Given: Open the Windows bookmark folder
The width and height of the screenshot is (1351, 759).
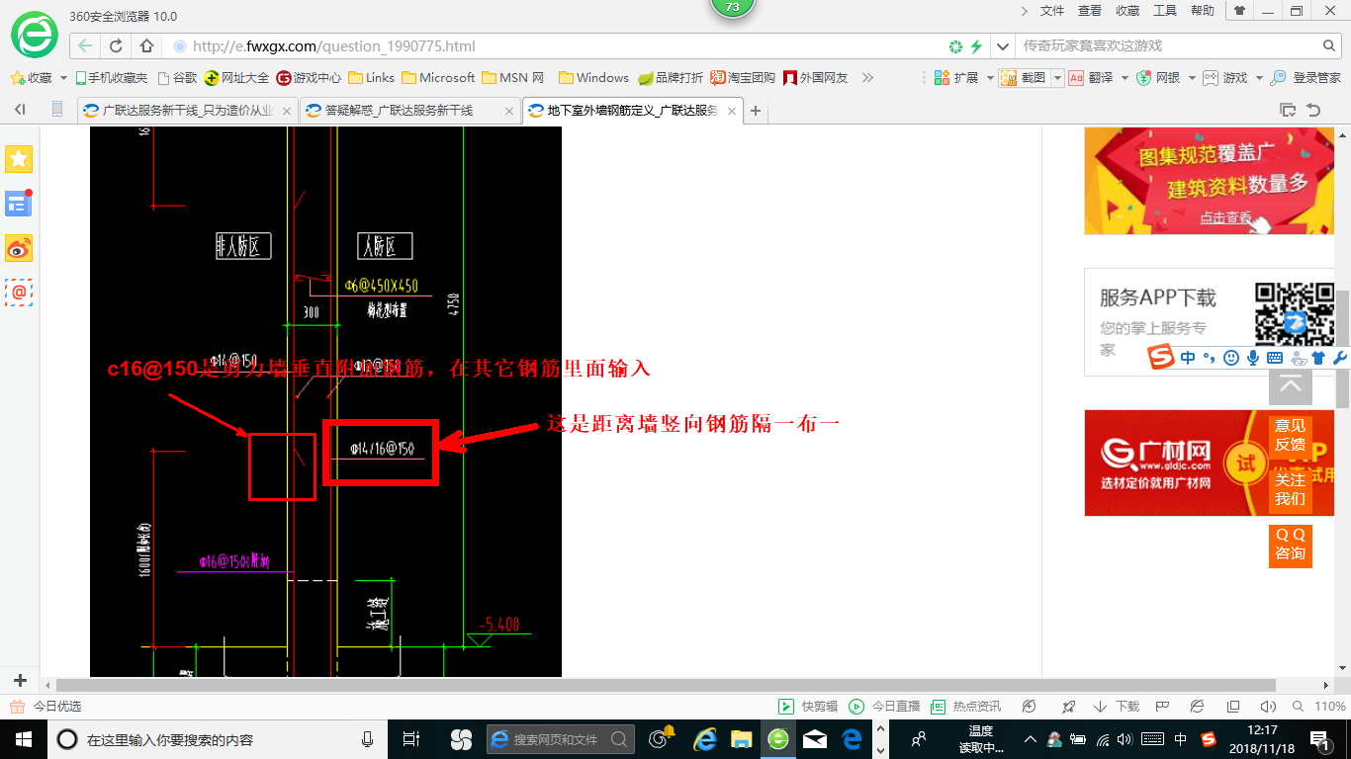Looking at the screenshot, I should pyautogui.click(x=593, y=77).
